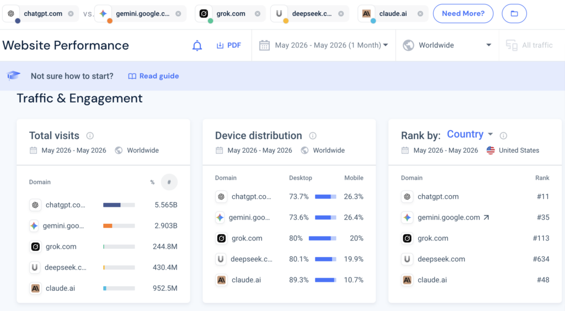Remove claude.ai from the comparison
565x311 pixels.
[420, 14]
